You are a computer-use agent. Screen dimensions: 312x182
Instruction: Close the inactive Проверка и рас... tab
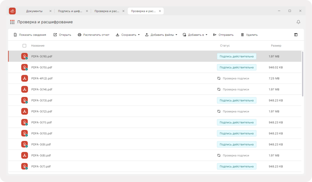pos(123,11)
